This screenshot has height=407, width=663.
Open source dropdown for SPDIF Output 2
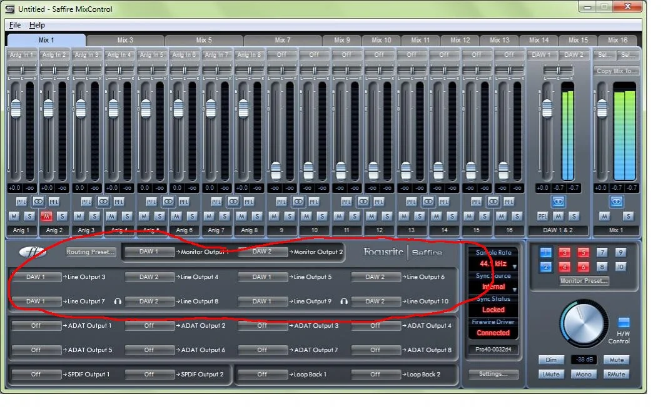pos(149,375)
